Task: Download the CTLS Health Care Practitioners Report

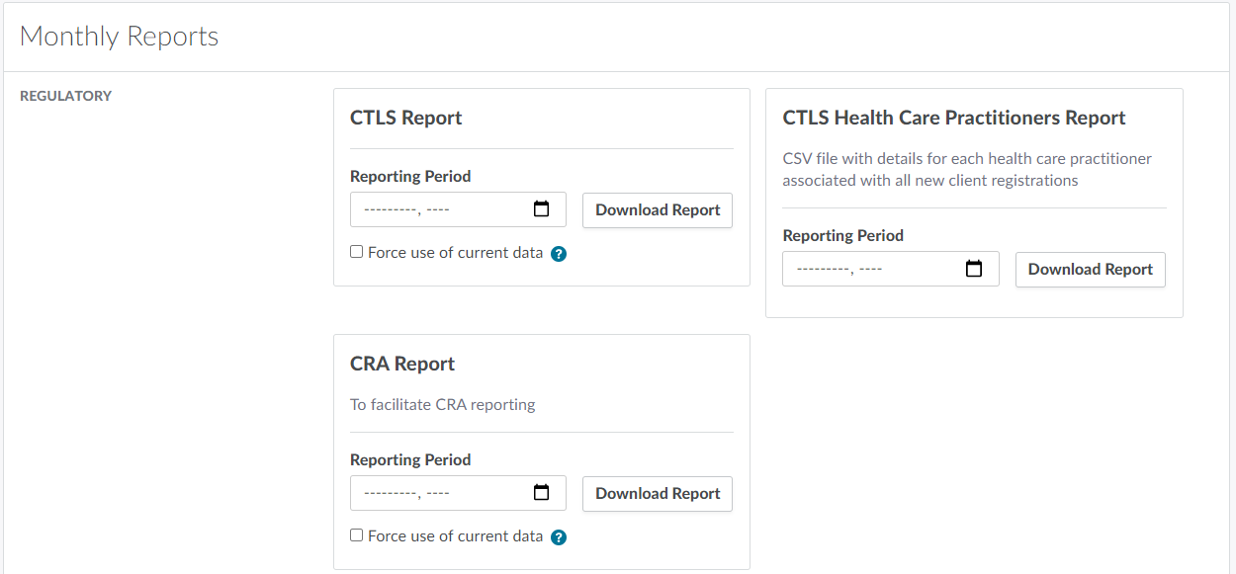Action: tap(1090, 270)
